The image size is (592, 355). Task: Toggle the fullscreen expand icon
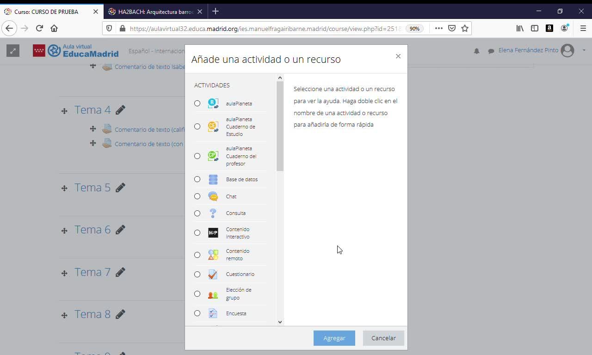coord(13,51)
